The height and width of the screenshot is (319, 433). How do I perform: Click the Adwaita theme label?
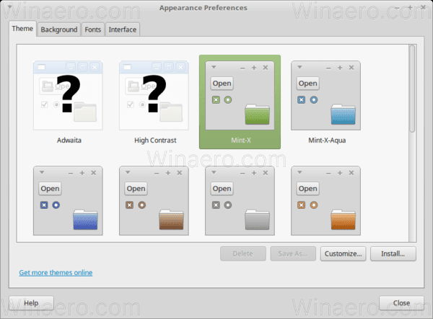[69, 140]
